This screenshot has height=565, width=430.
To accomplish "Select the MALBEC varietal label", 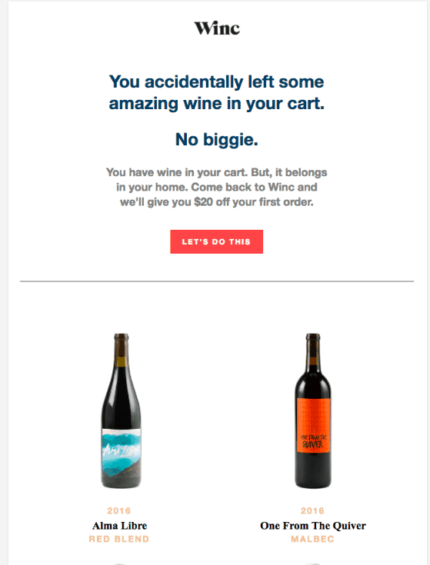I will pyautogui.click(x=312, y=539).
